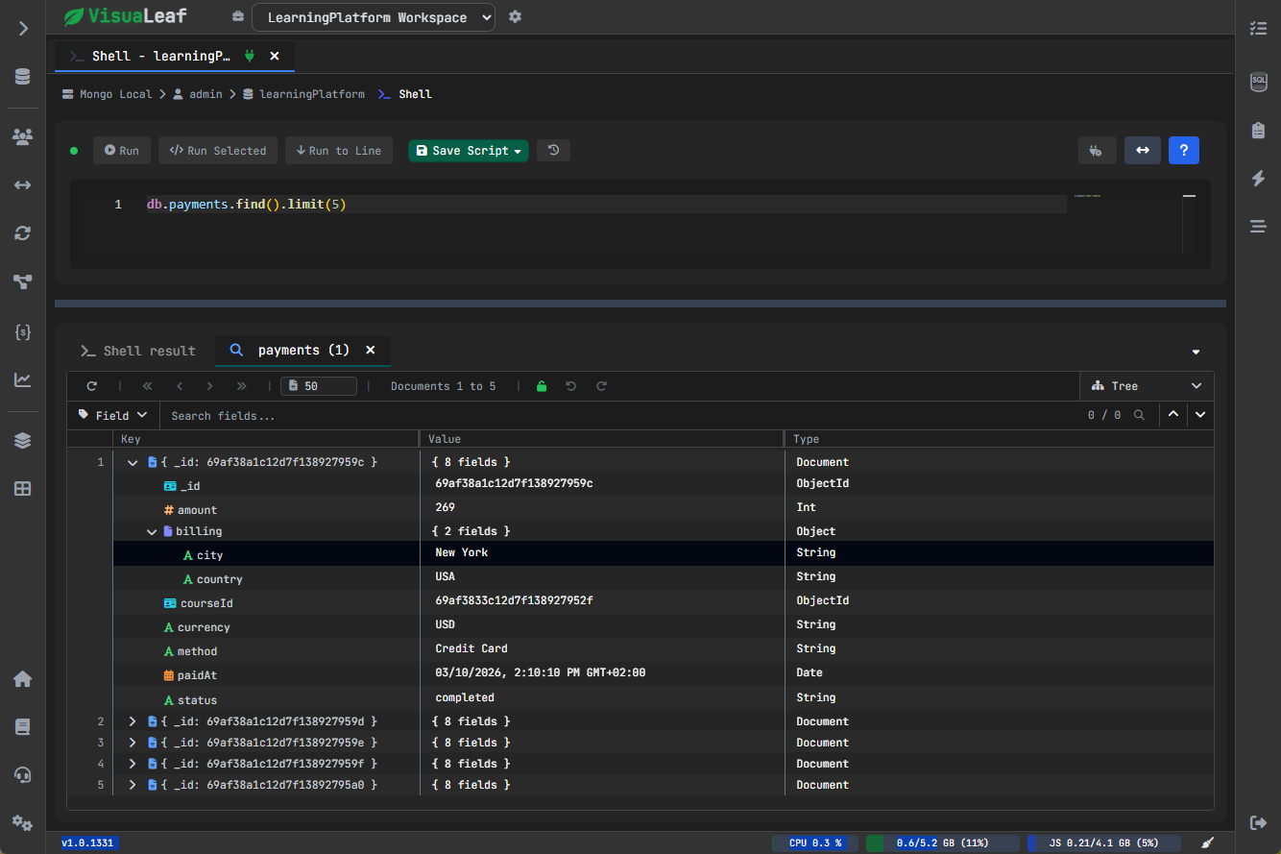Refresh the payments result grid
The image size is (1281, 854).
pos(92,386)
